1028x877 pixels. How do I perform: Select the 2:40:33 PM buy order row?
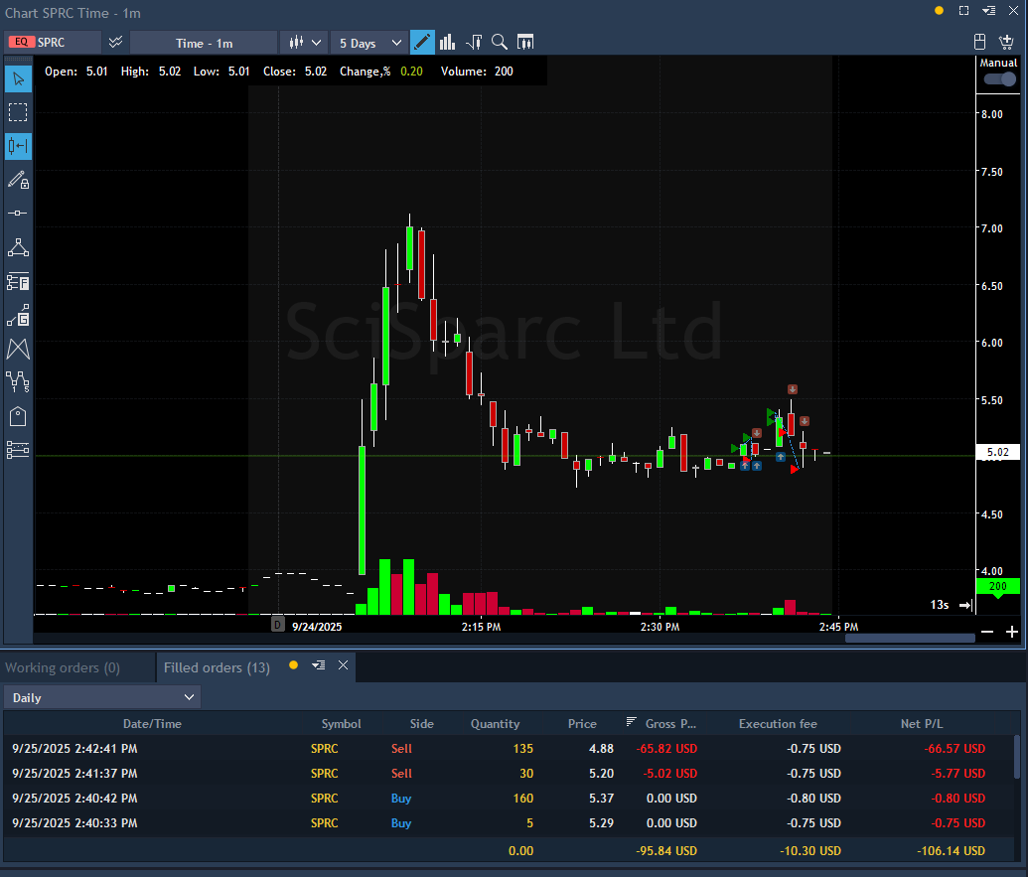509,823
